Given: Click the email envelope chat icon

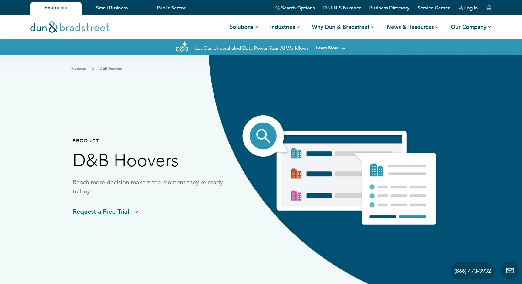Looking at the screenshot, I should (510, 271).
